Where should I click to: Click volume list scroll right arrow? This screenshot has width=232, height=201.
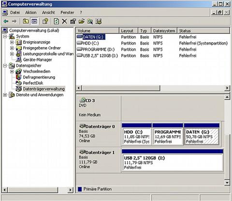[x=227, y=88]
